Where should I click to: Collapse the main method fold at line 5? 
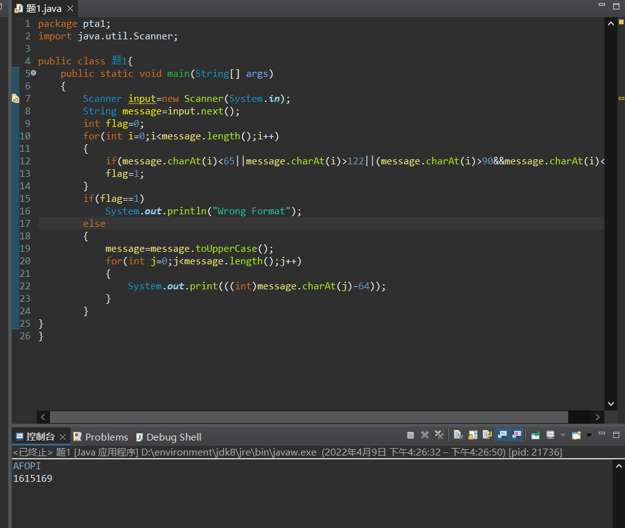pos(33,73)
